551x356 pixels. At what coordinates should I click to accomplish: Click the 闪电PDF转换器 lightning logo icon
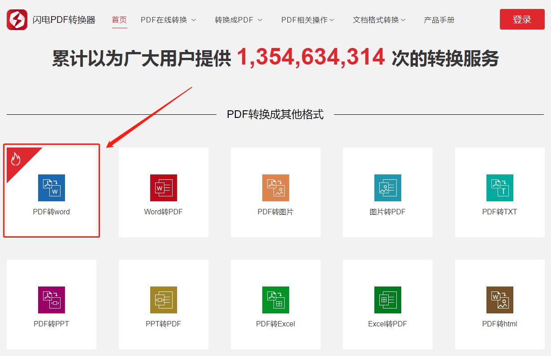click(17, 20)
